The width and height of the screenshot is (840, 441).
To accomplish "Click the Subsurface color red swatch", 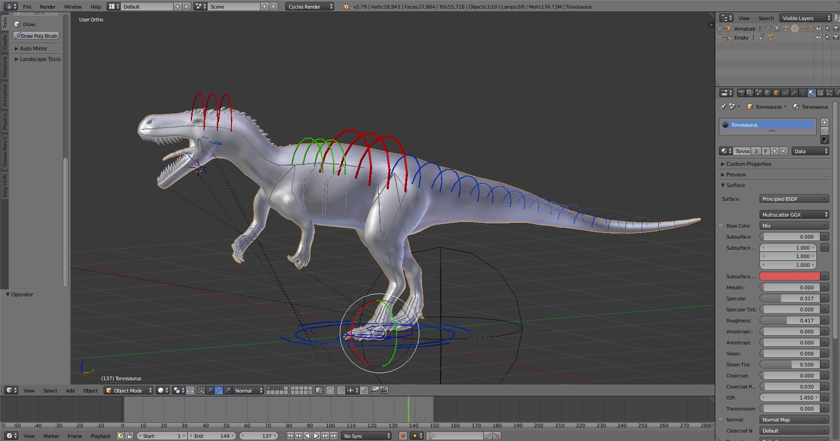I will pyautogui.click(x=790, y=276).
